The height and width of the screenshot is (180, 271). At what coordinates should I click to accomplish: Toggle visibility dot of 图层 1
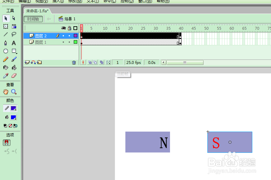pos(63,42)
